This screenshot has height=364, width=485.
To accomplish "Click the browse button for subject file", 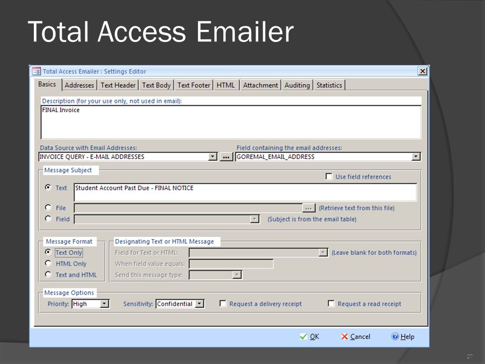I will tap(309, 208).
